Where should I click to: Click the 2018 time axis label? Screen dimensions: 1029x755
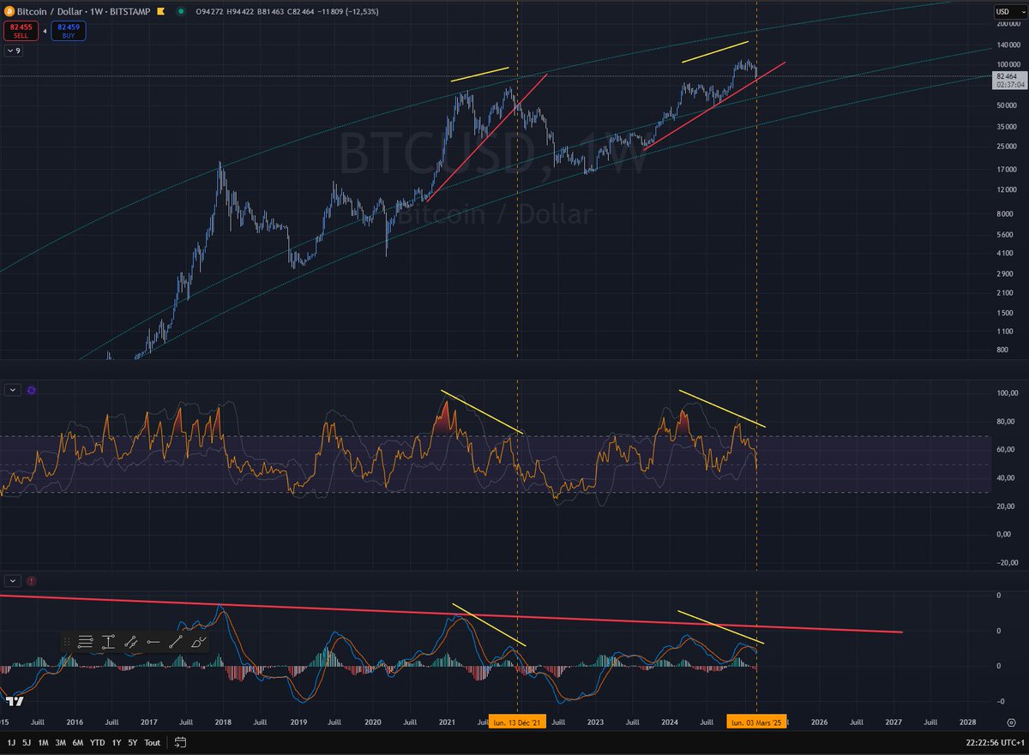pyautogui.click(x=222, y=722)
